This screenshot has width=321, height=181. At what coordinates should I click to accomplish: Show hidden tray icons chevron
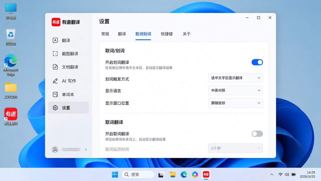[272, 175]
